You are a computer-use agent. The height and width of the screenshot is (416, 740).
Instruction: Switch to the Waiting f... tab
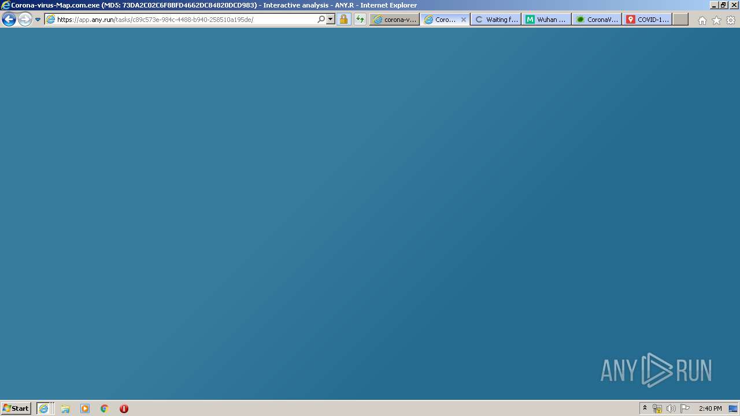pyautogui.click(x=496, y=20)
